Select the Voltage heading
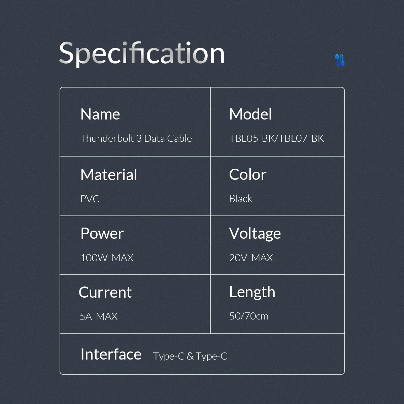Viewport: 404px width, 404px height. pyautogui.click(x=255, y=234)
